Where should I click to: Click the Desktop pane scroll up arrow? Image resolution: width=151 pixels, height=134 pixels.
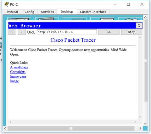(x=145, y=17)
